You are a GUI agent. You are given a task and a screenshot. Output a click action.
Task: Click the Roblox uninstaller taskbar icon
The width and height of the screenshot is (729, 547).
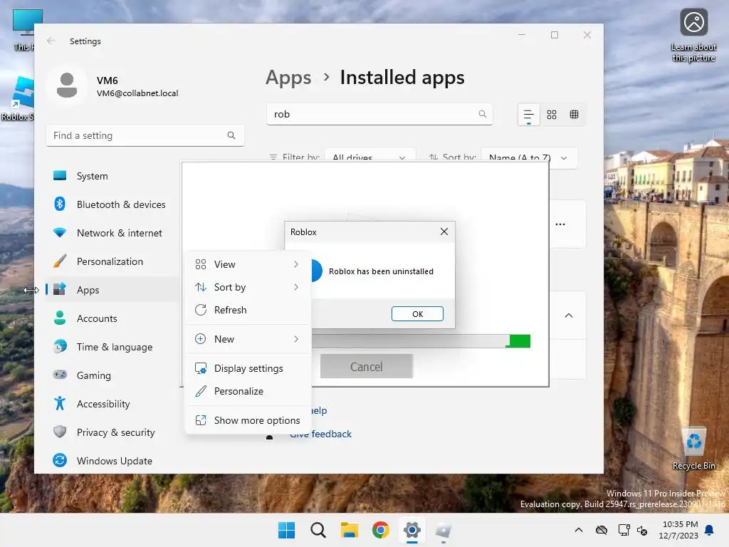tap(444, 530)
